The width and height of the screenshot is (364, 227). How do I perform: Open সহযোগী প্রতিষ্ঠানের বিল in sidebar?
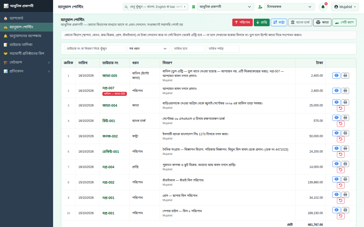(27, 53)
